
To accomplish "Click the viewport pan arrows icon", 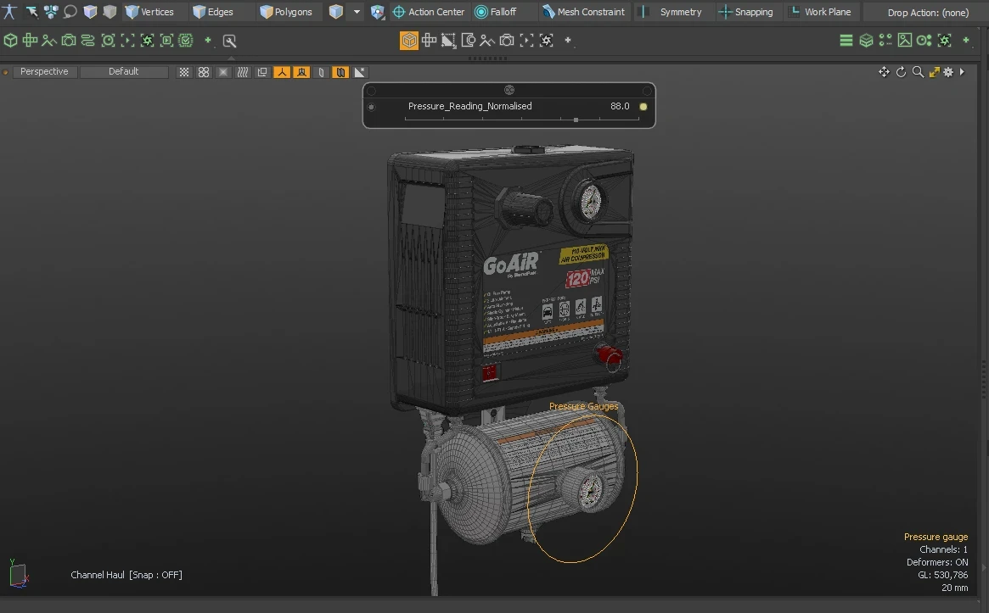I will coord(884,72).
